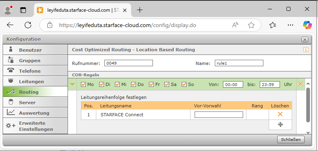Viewport: 318px width, 151px height.
Task: Open the Benutzer configuration section
Action: pos(35,50)
